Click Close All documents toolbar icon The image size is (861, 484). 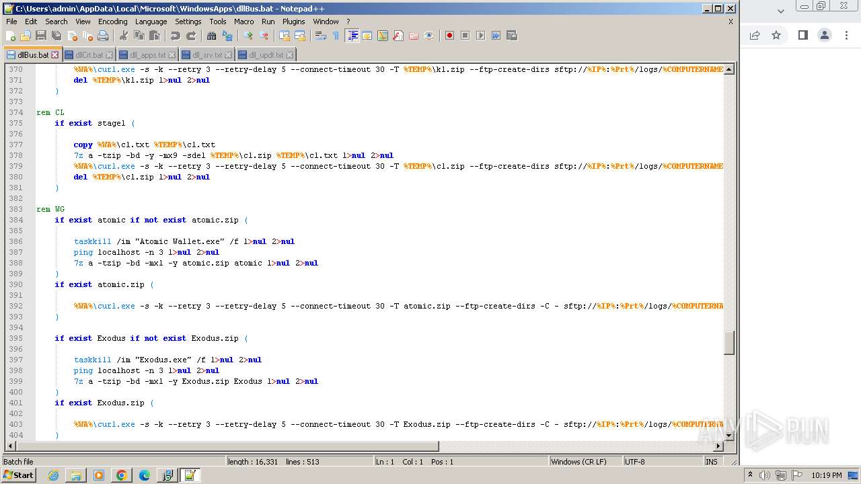coord(87,36)
